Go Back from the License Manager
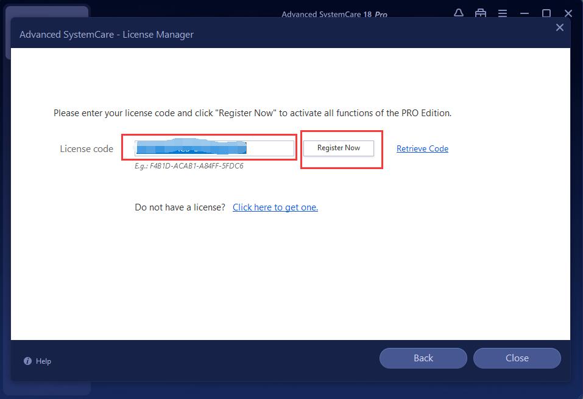Viewport: 583px width, 399px height. pos(423,358)
